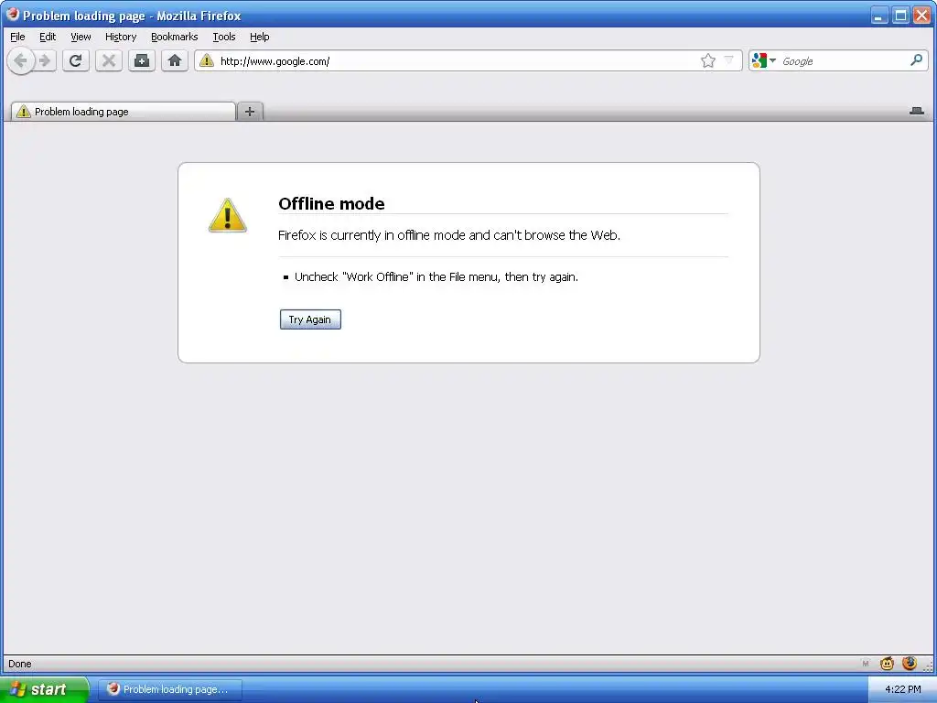
Task: Open the address bar history dropdown arrow
Action: (x=728, y=60)
